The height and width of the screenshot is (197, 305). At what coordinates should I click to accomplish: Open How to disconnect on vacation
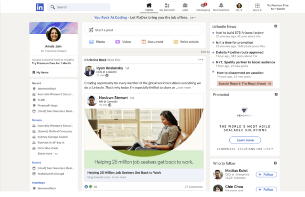(x=240, y=73)
